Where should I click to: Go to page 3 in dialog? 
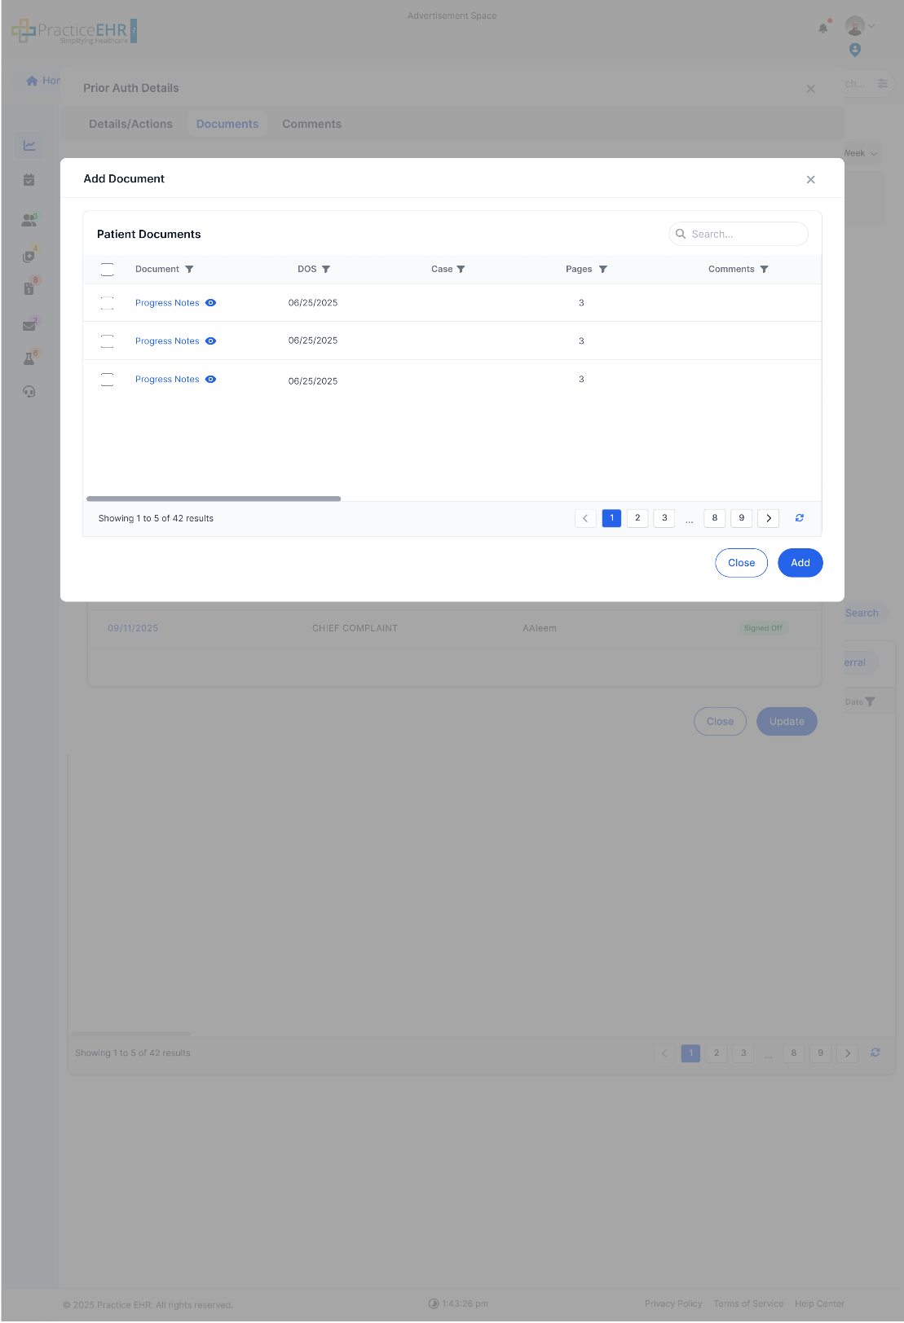click(x=664, y=518)
